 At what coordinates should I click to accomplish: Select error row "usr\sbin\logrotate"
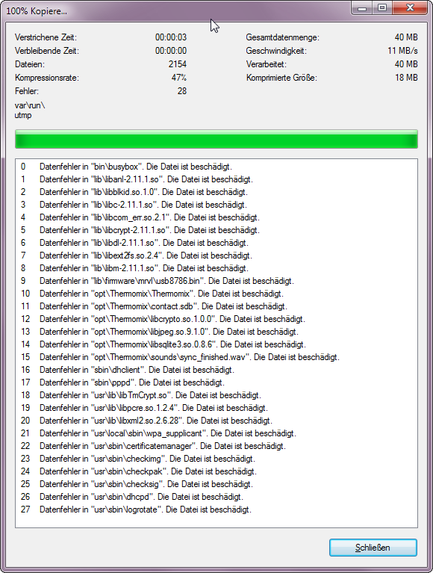[216, 509]
